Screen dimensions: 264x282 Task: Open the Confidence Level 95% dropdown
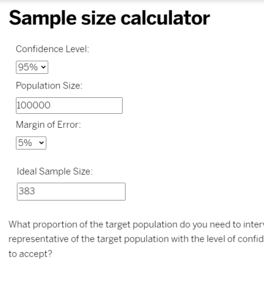(32, 67)
